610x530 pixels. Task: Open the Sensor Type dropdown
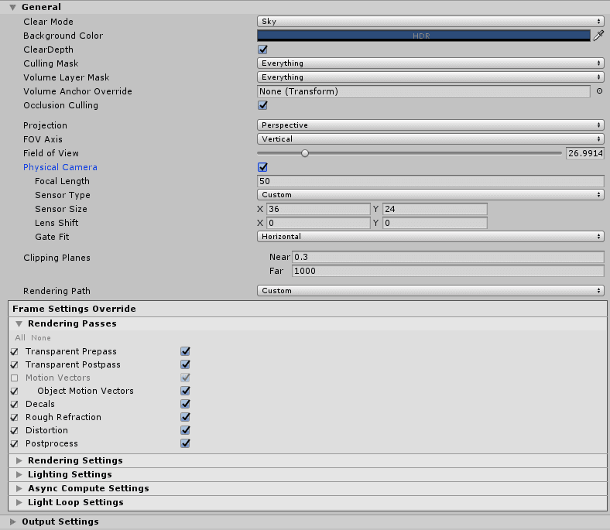(x=430, y=195)
